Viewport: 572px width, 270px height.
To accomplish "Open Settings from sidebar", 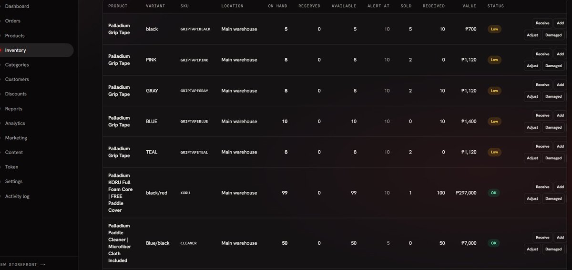I will [14, 182].
